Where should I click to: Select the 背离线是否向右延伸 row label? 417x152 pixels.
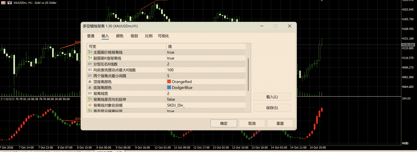[110, 99]
